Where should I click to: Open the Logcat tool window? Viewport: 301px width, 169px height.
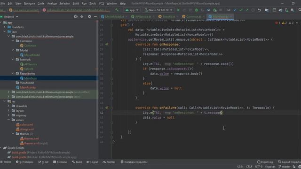(x=92, y=162)
